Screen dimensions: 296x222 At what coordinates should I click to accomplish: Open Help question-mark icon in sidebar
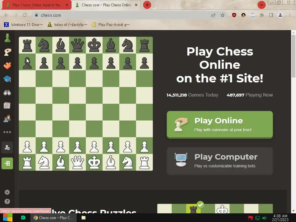pyautogui.click(x=7, y=201)
